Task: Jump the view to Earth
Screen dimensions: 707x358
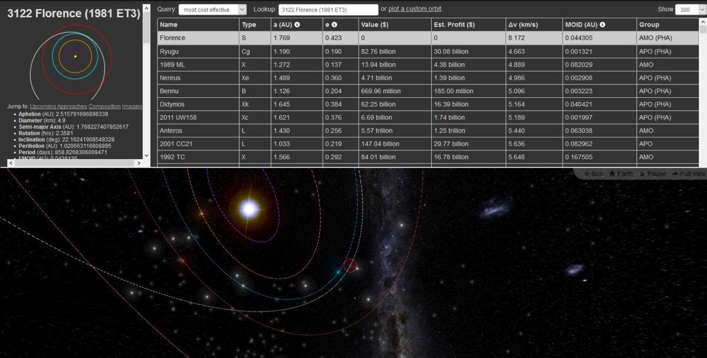Action: [x=620, y=174]
